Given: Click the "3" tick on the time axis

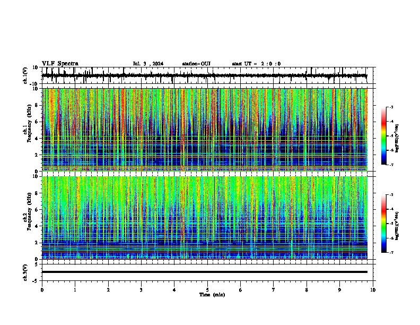Looking at the screenshot, I should tap(141, 290).
